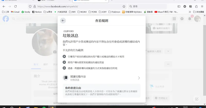Expand the chevron beside 閱讀完整內容
Image resolution: width=206 pixels, height=108 pixels.
coord(139,78)
